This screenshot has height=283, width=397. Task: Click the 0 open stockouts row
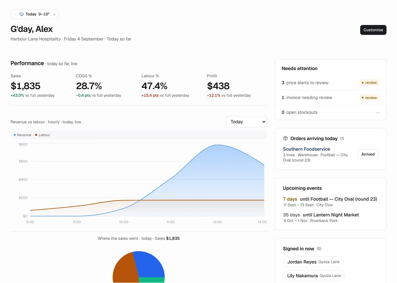330,112
